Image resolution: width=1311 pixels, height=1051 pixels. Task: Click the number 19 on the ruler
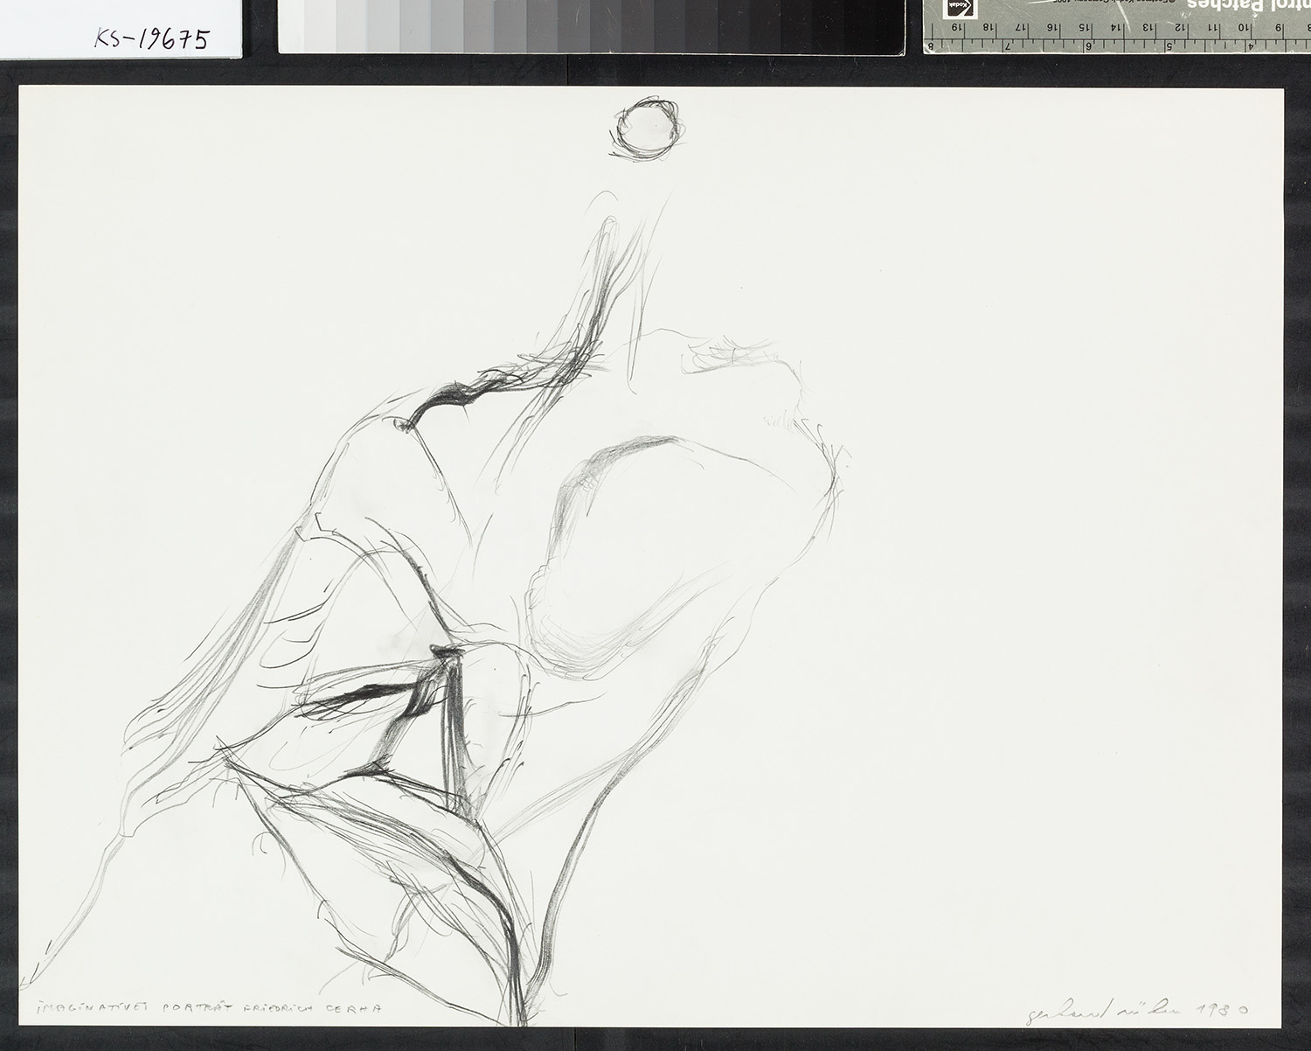click(958, 28)
